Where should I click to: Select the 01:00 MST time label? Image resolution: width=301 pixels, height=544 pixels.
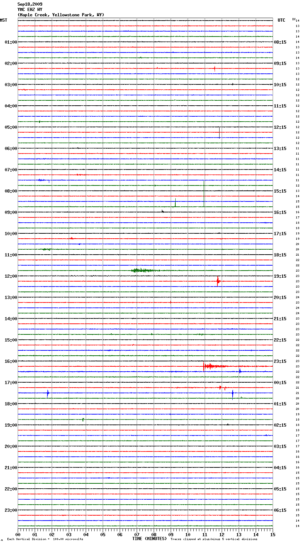point(11,42)
